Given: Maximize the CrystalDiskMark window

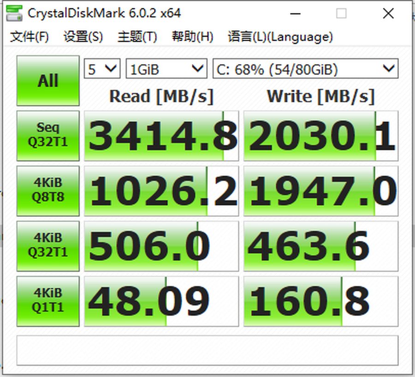Looking at the screenshot, I should point(341,13).
